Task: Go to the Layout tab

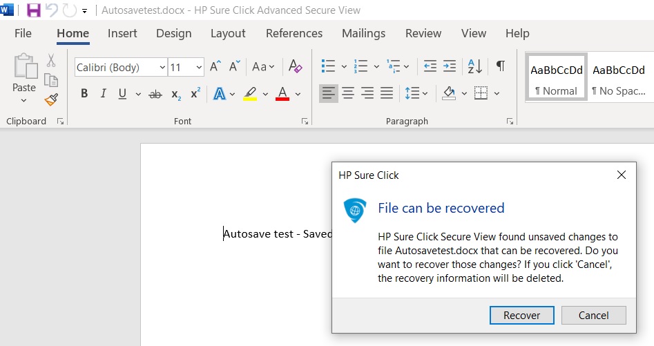Action: 228,33
